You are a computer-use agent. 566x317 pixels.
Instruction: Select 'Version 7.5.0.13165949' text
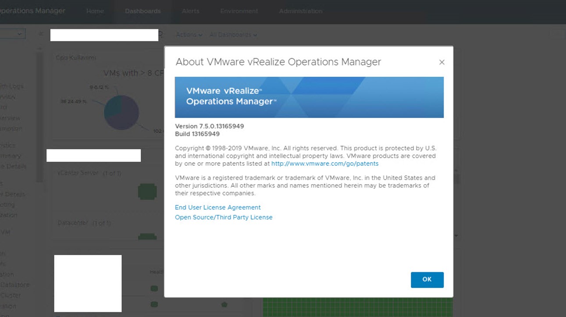point(210,126)
